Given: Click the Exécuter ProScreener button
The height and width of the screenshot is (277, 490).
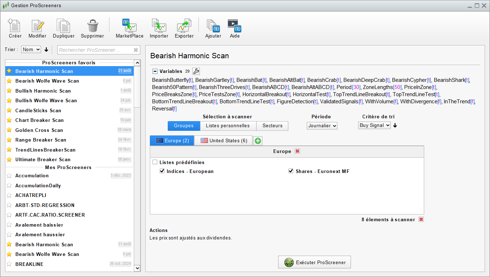Looking at the screenshot, I should click(314, 262).
